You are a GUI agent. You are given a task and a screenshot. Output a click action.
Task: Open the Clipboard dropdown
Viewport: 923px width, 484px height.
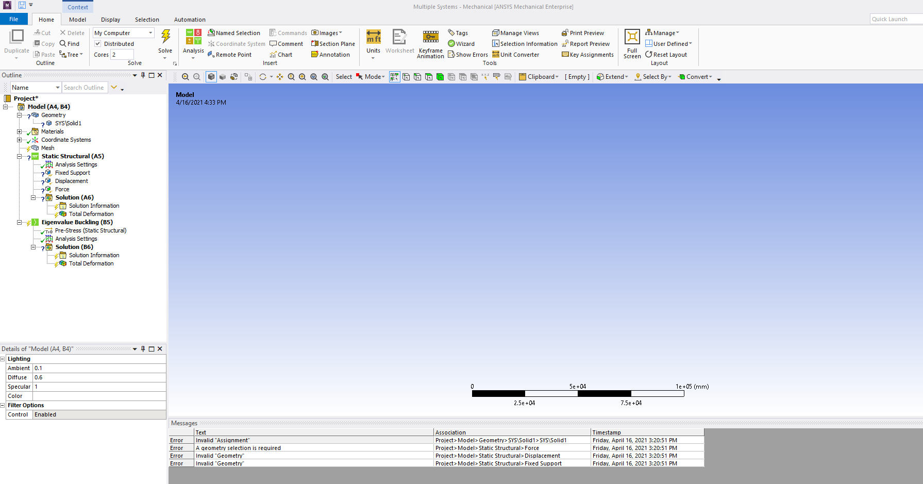(x=539, y=77)
